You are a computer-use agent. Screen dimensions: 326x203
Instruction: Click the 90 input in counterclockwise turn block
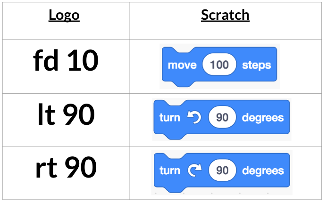coord(222,117)
